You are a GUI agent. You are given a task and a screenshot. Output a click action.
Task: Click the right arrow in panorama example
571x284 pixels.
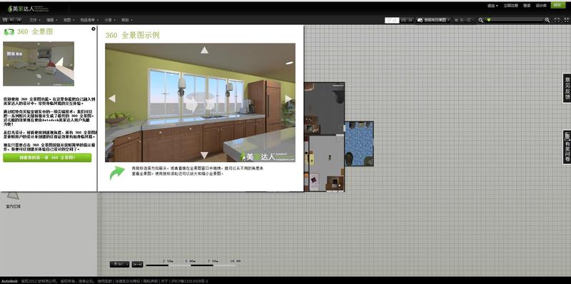tap(288, 98)
